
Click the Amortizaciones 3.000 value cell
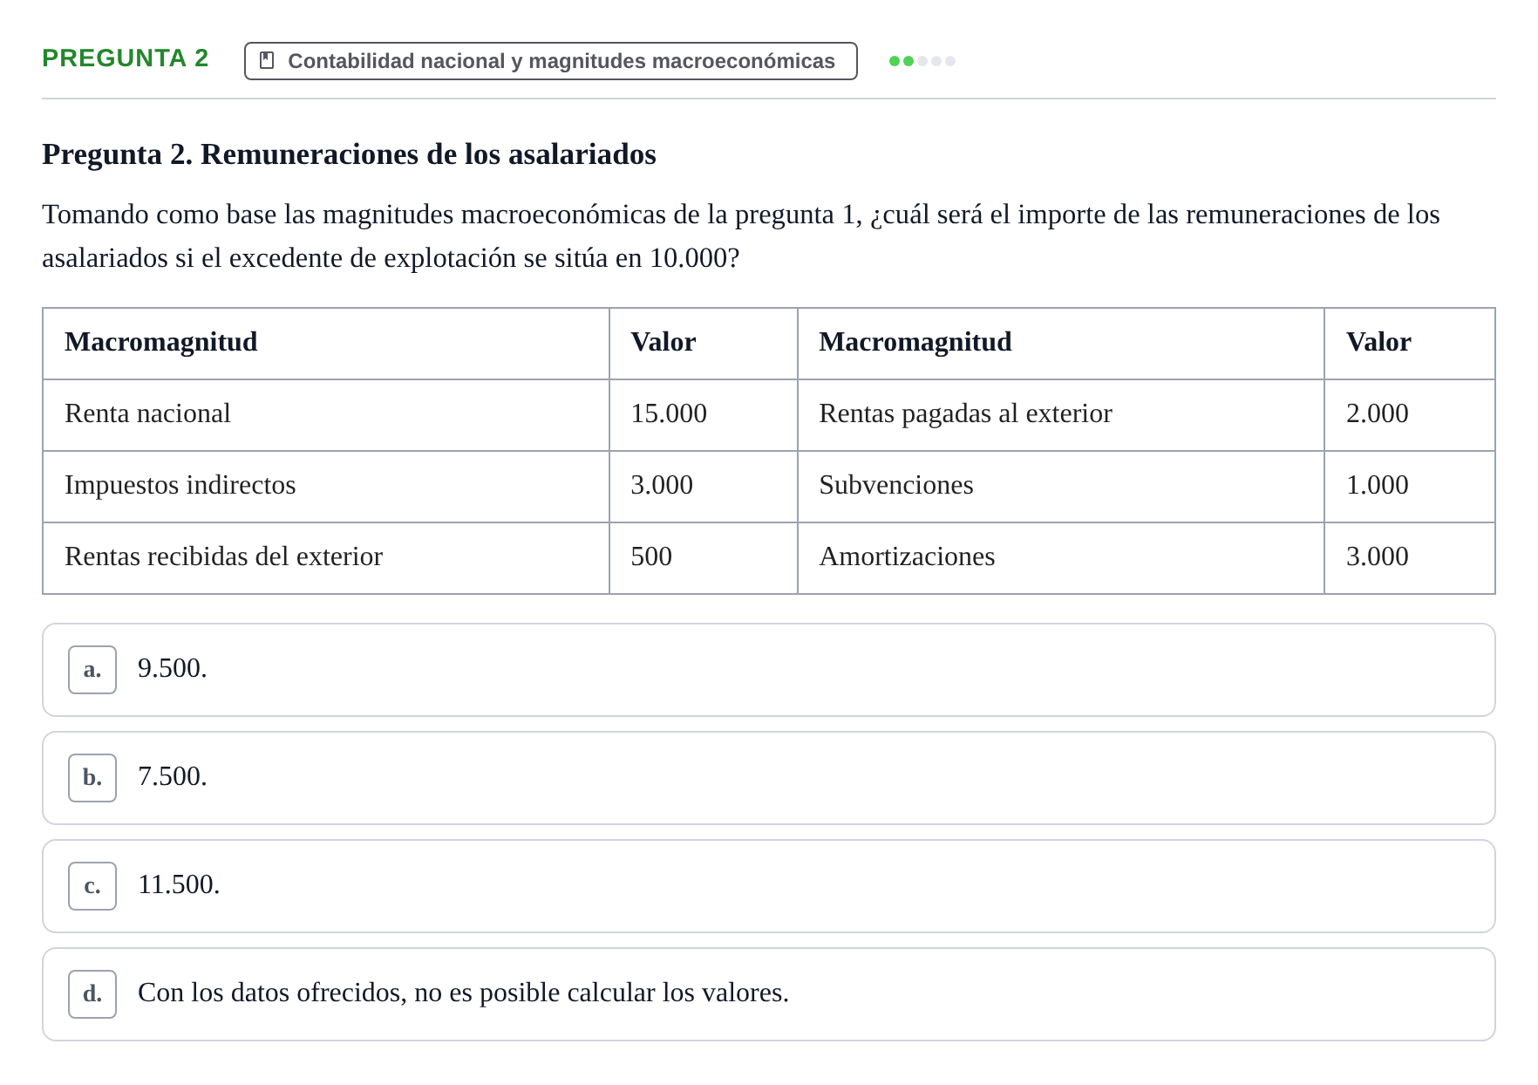(x=1410, y=558)
